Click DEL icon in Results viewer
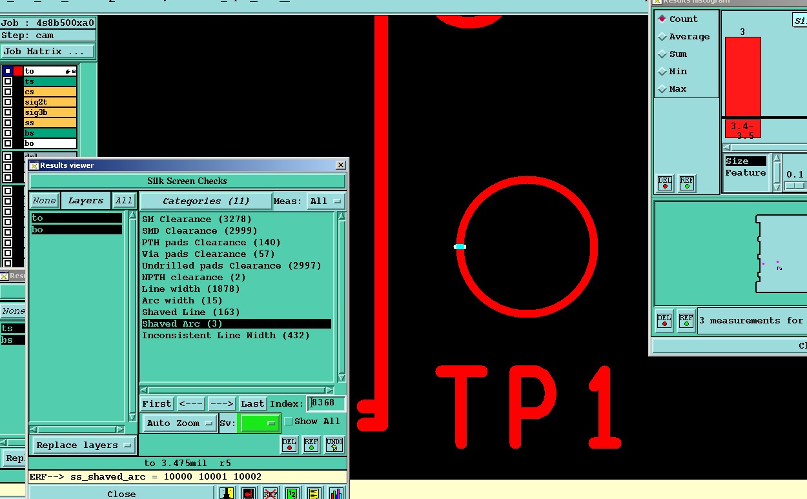The image size is (807, 499). (289, 444)
